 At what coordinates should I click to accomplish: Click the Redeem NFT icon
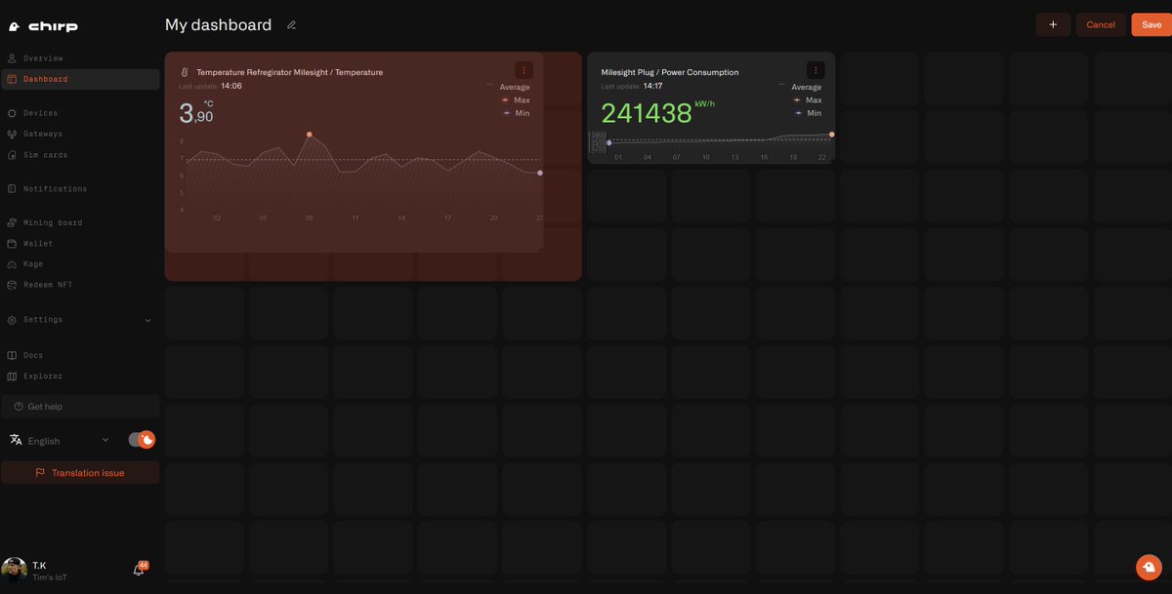[12, 285]
